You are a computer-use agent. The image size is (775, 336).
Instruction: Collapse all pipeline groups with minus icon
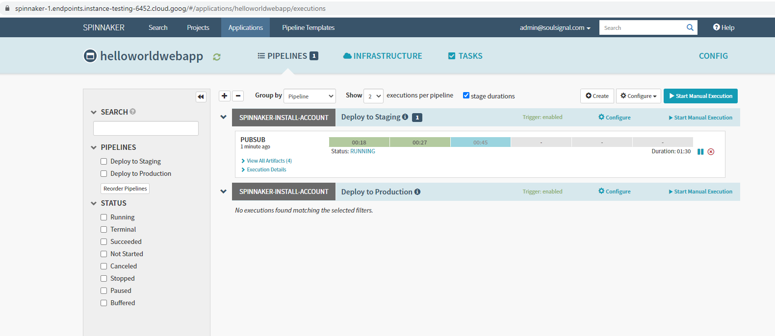click(x=238, y=96)
